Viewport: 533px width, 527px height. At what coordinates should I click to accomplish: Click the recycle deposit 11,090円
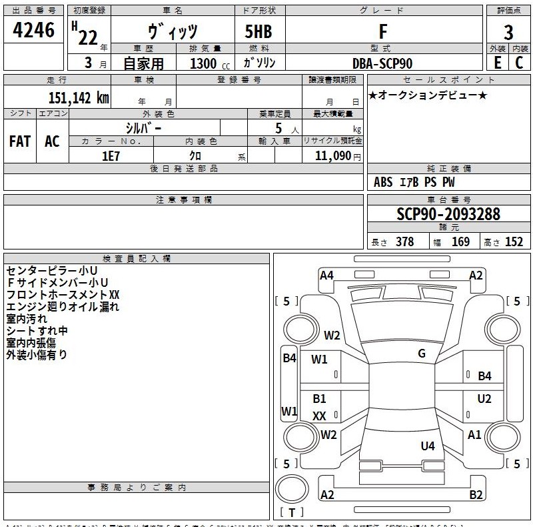(x=338, y=156)
